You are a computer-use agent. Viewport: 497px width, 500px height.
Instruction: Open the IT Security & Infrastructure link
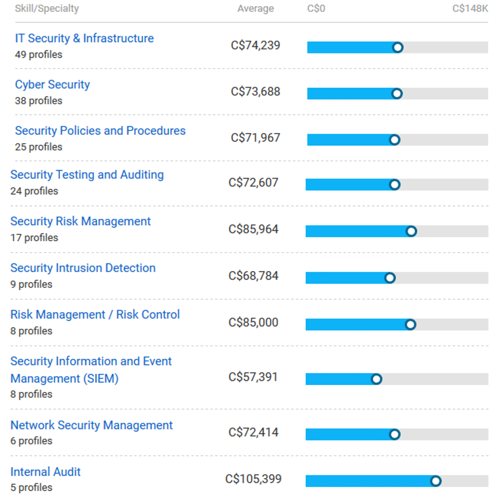pos(84,39)
